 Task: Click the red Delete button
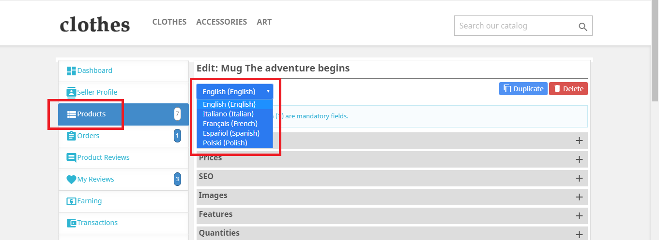tap(568, 89)
